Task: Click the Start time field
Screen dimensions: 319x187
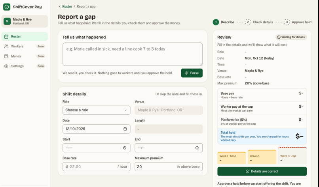Action: [97, 148]
